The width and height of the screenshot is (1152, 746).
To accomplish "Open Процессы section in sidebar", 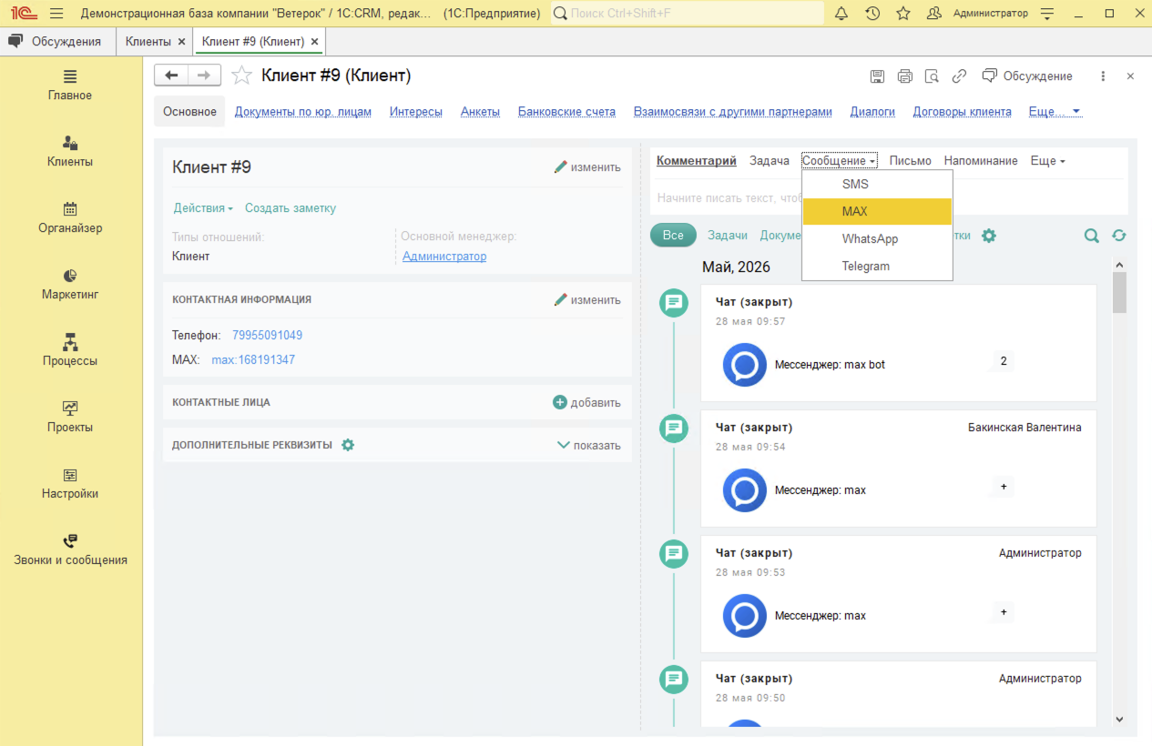I will point(70,350).
